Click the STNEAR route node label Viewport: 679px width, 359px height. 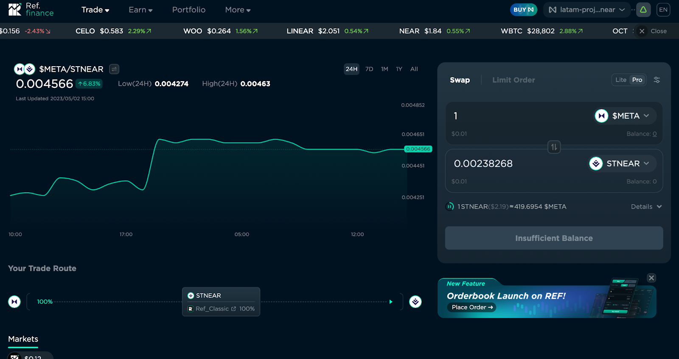(x=204, y=295)
